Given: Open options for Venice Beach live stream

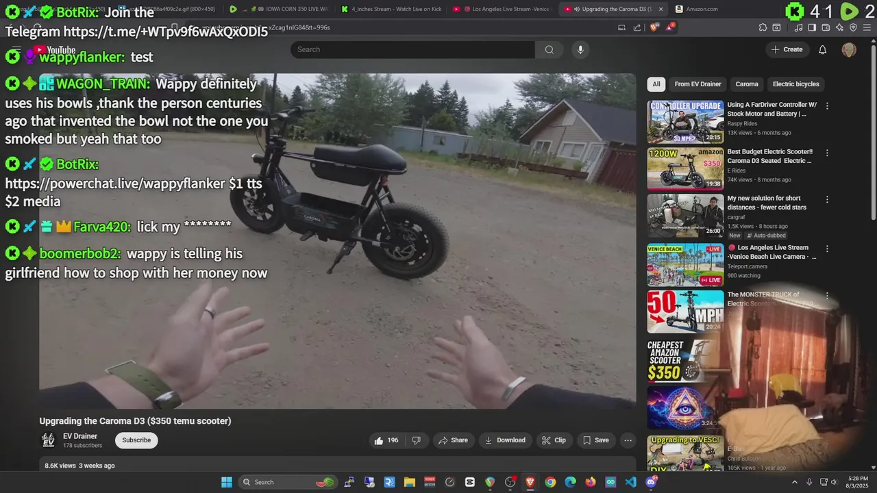Looking at the screenshot, I should click(x=827, y=249).
